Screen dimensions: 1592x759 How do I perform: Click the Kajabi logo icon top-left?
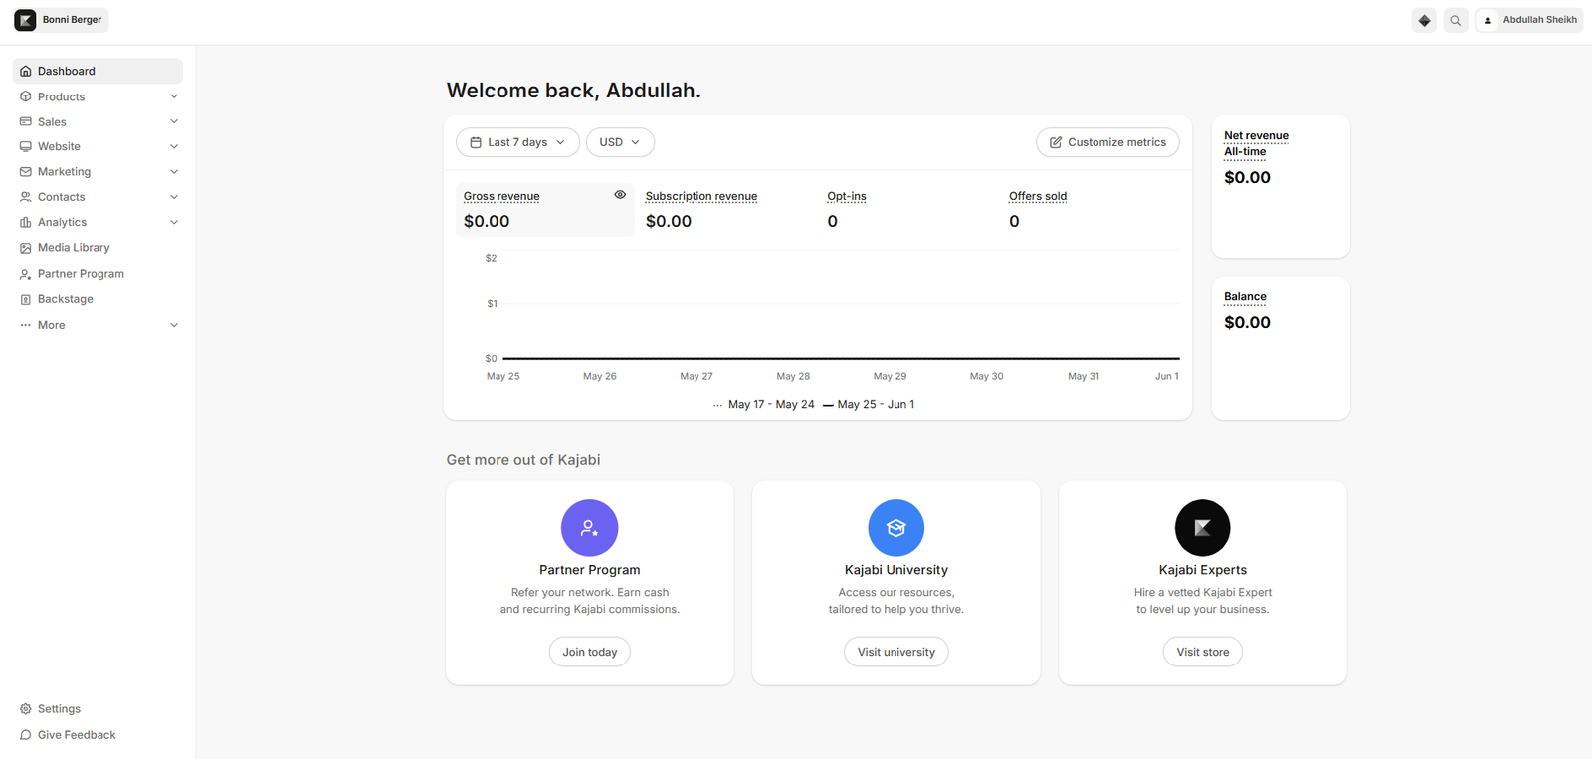(25, 20)
